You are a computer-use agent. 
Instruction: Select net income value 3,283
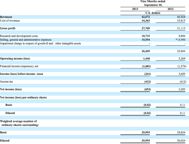182,89
